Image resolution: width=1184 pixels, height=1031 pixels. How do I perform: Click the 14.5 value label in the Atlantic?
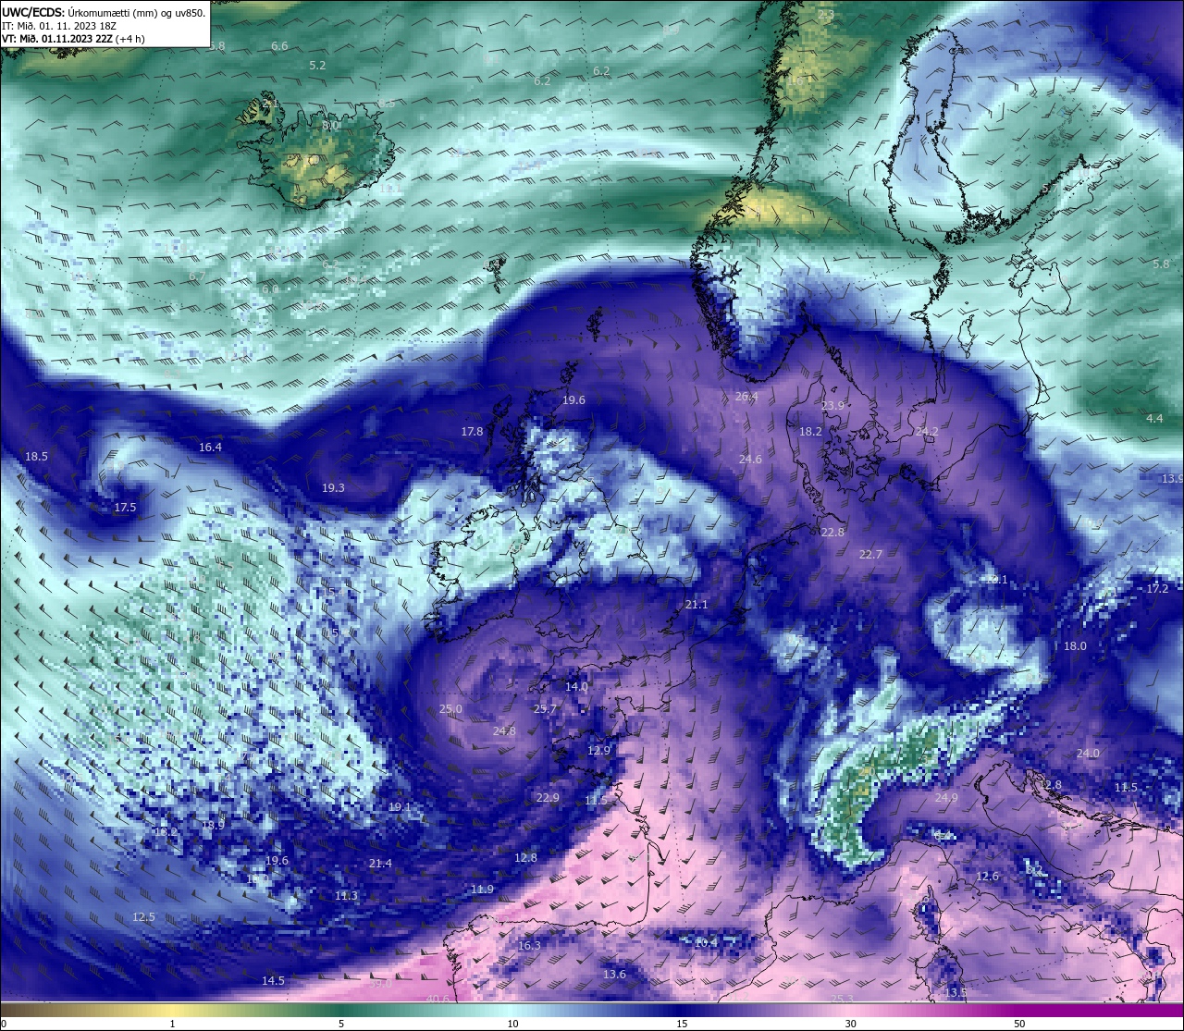pos(273,981)
